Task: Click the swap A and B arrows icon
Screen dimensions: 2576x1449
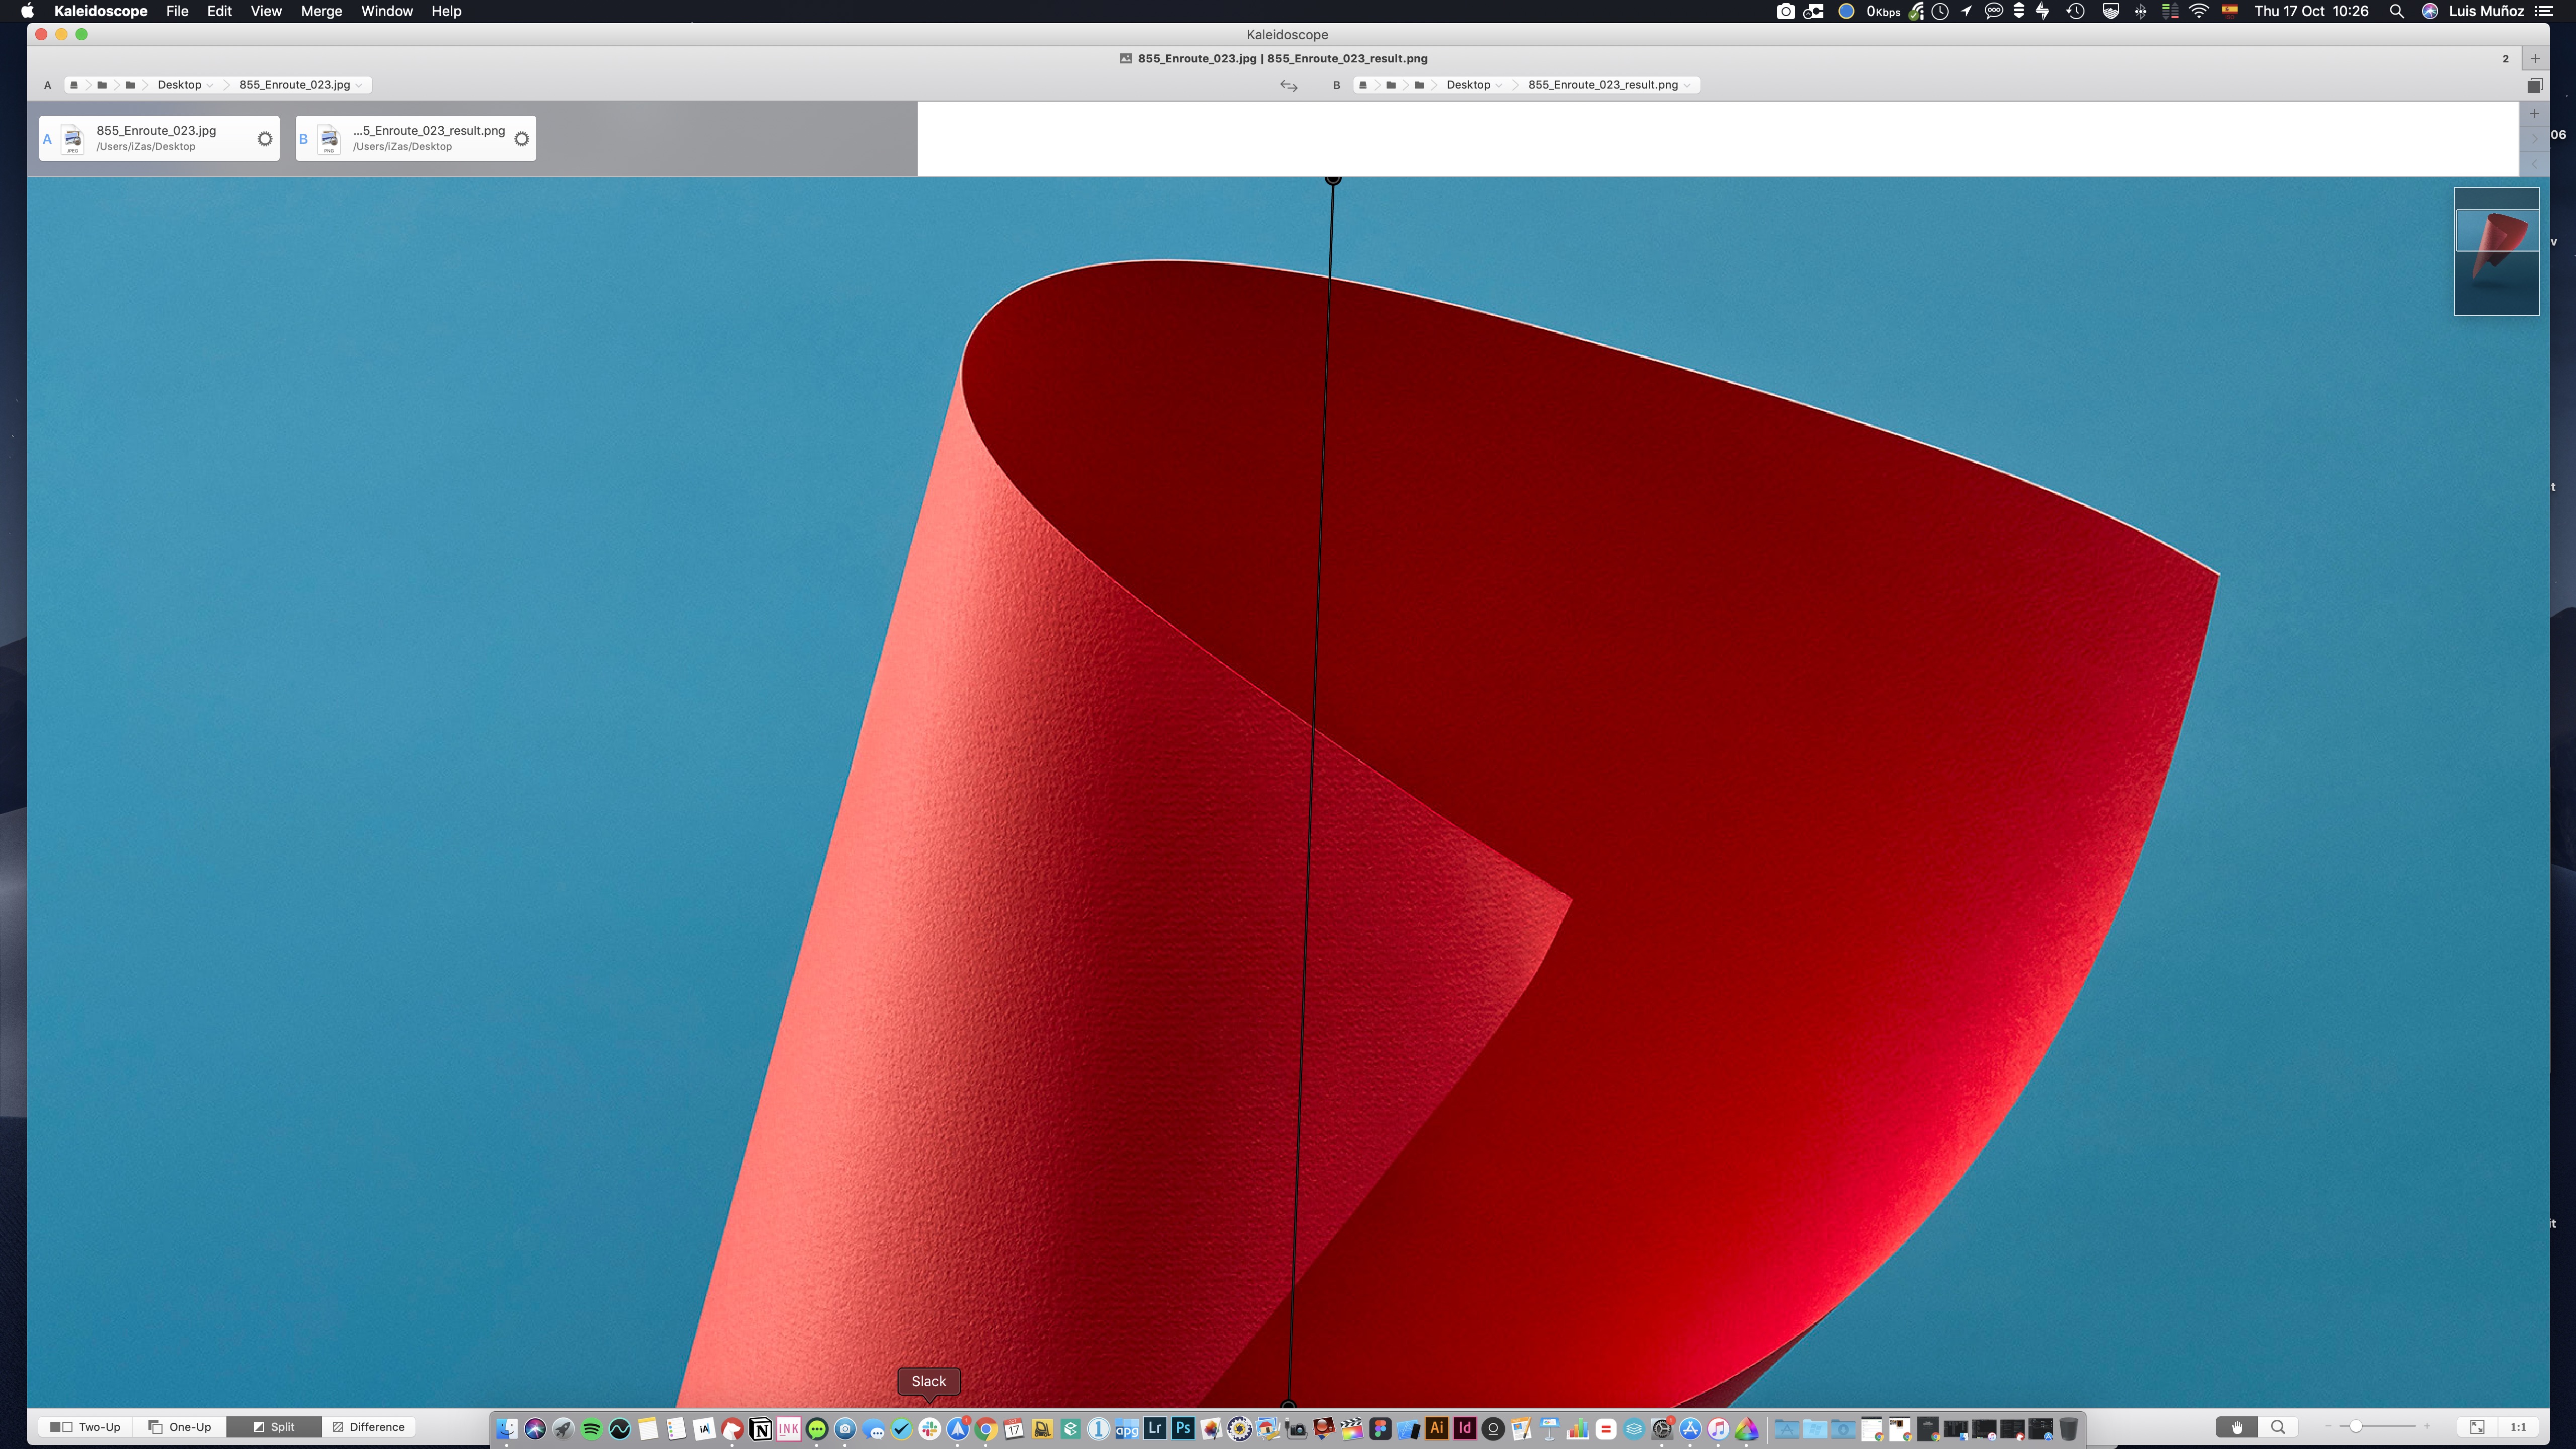Action: (x=1289, y=86)
